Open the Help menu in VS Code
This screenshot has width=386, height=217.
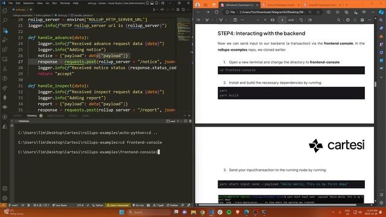point(75,3)
